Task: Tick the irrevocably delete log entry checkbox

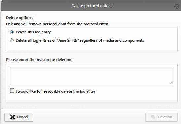Action: pos(12,90)
